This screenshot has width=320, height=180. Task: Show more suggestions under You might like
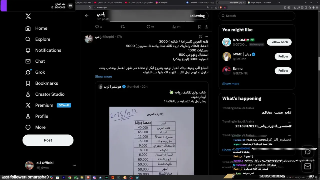(231, 84)
